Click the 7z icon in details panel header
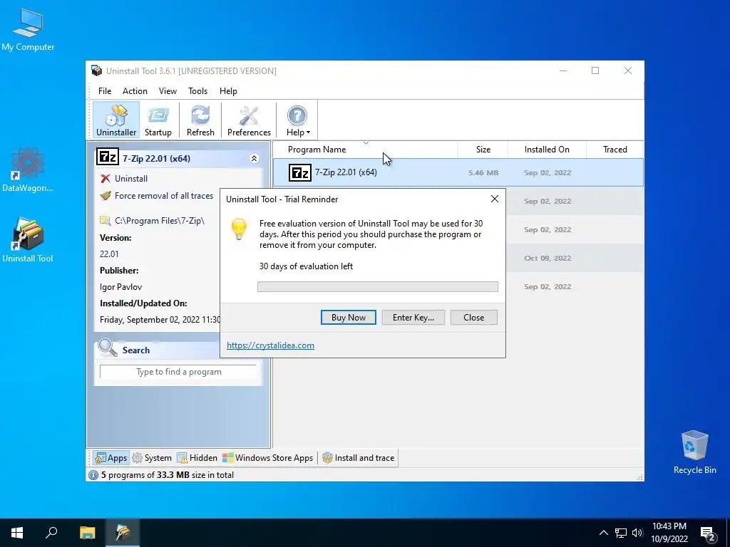Screen dimensions: 730x547 click(x=108, y=157)
